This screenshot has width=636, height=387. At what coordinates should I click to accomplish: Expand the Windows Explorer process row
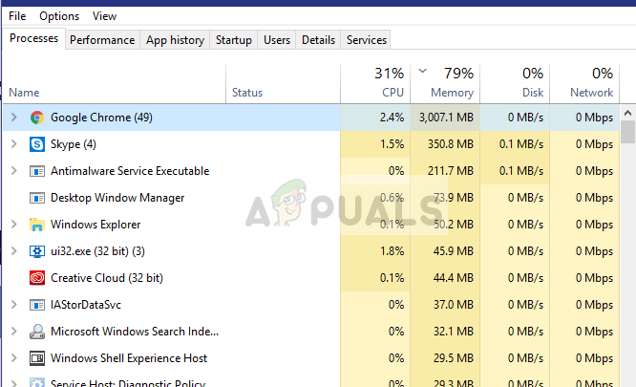click(13, 225)
